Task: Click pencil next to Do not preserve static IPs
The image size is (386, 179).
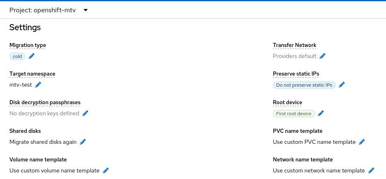Action: [342, 85]
